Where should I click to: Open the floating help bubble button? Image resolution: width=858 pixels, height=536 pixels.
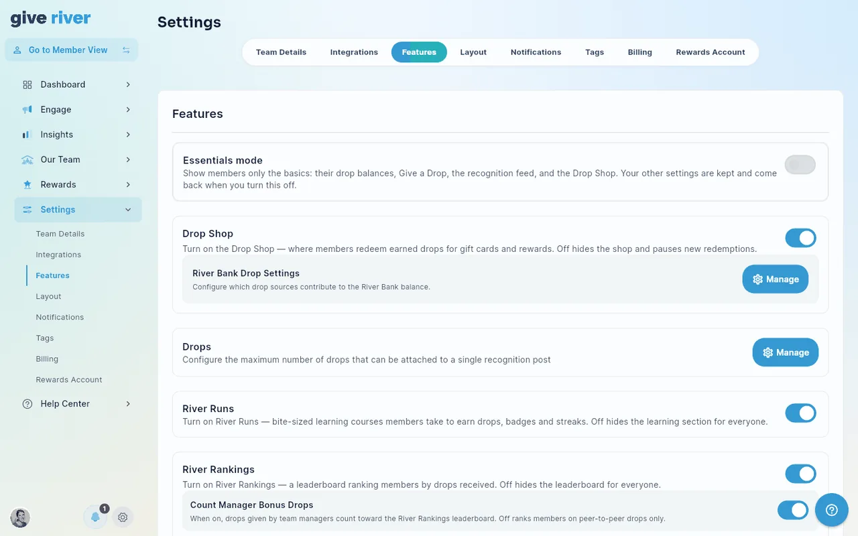pos(832,511)
